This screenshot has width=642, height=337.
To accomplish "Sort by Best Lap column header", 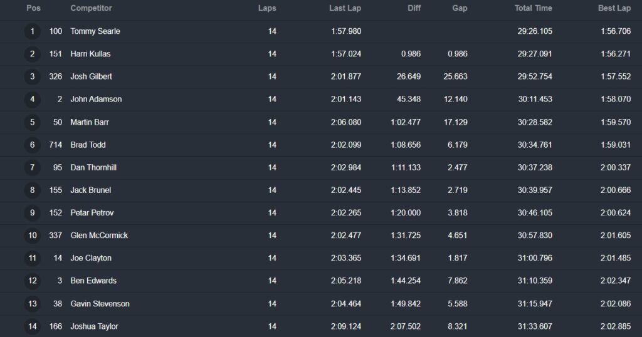I will 614,8.
